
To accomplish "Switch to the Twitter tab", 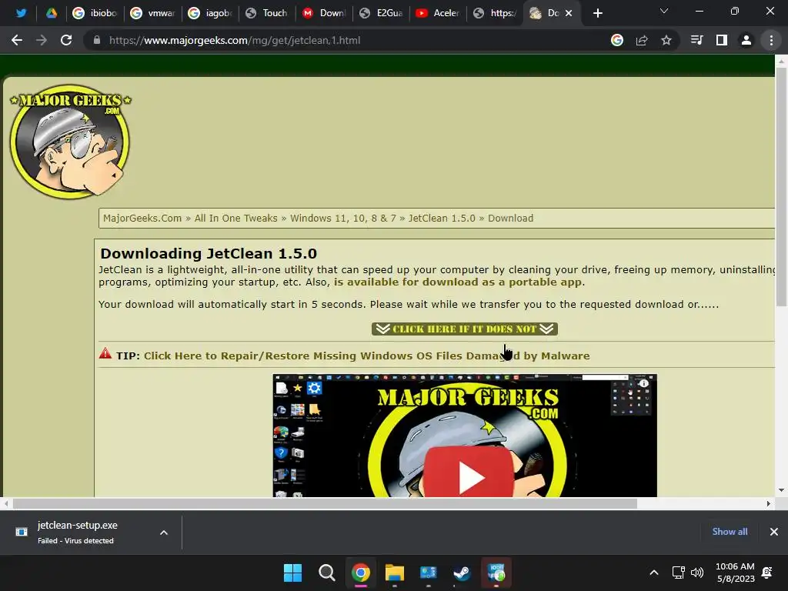I will coord(21,13).
